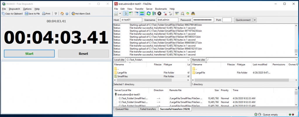The height and width of the screenshot is (117, 299).
Task: Click the Password input field
Action: [203, 20]
